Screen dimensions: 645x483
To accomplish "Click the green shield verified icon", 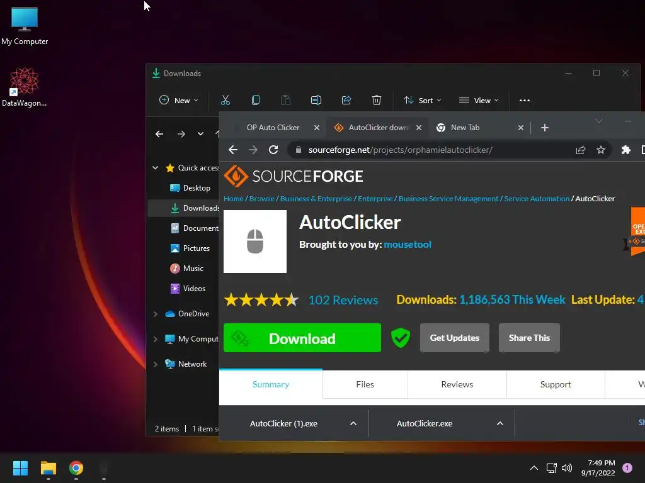I will pos(400,338).
